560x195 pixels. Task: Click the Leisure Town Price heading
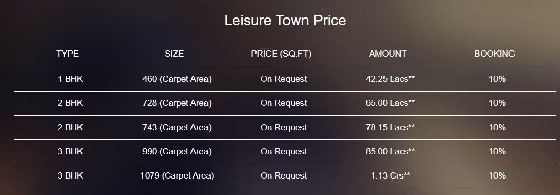pos(285,20)
